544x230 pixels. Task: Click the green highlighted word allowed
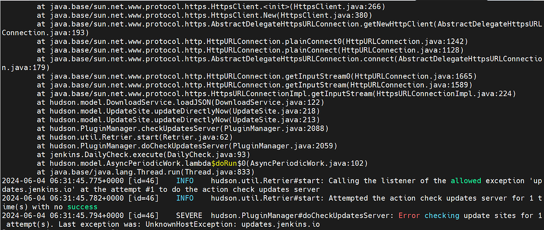[x=466, y=180]
